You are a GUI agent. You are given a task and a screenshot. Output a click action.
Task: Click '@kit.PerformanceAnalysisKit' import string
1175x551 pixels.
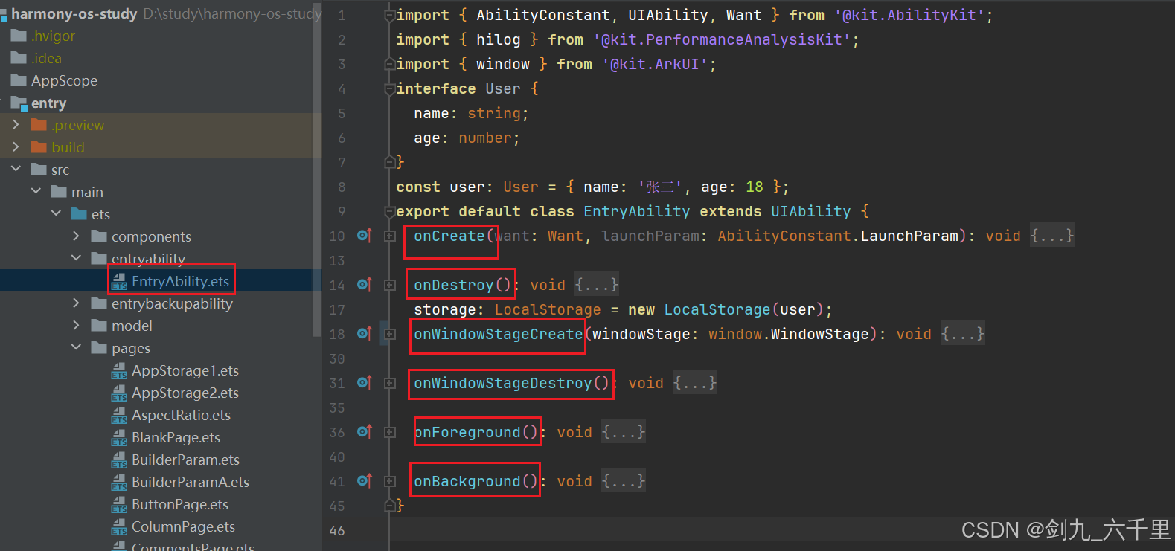(722, 39)
